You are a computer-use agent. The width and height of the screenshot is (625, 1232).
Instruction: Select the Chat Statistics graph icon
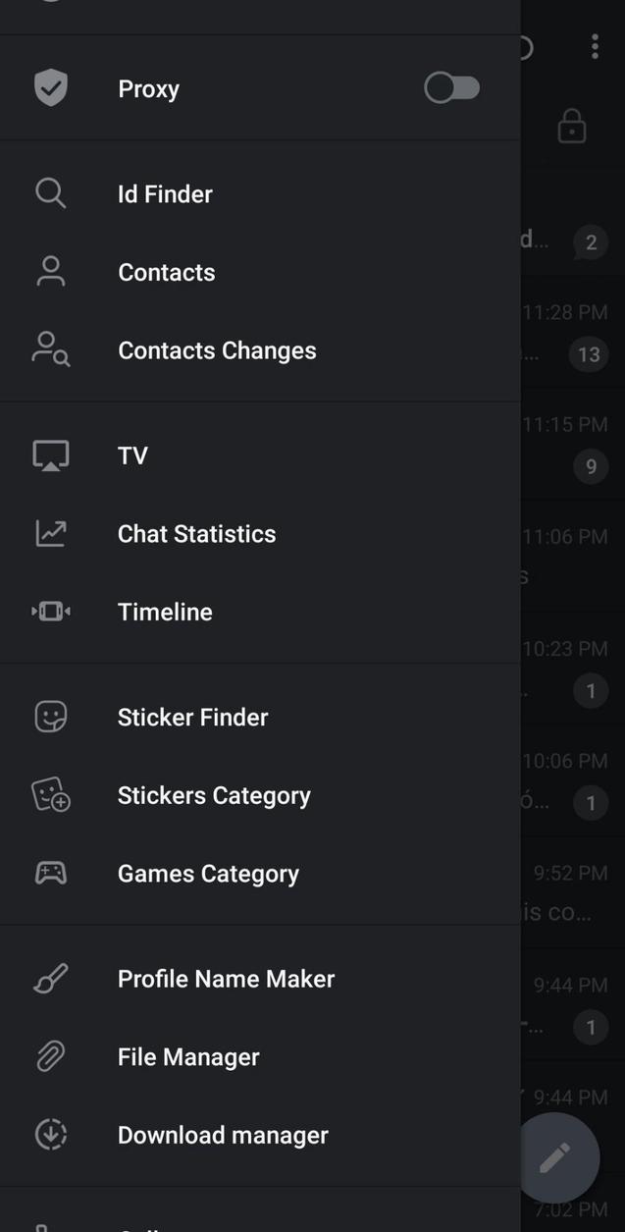pyautogui.click(x=49, y=533)
